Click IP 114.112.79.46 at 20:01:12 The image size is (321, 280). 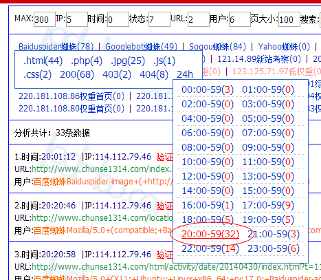click(x=123, y=157)
